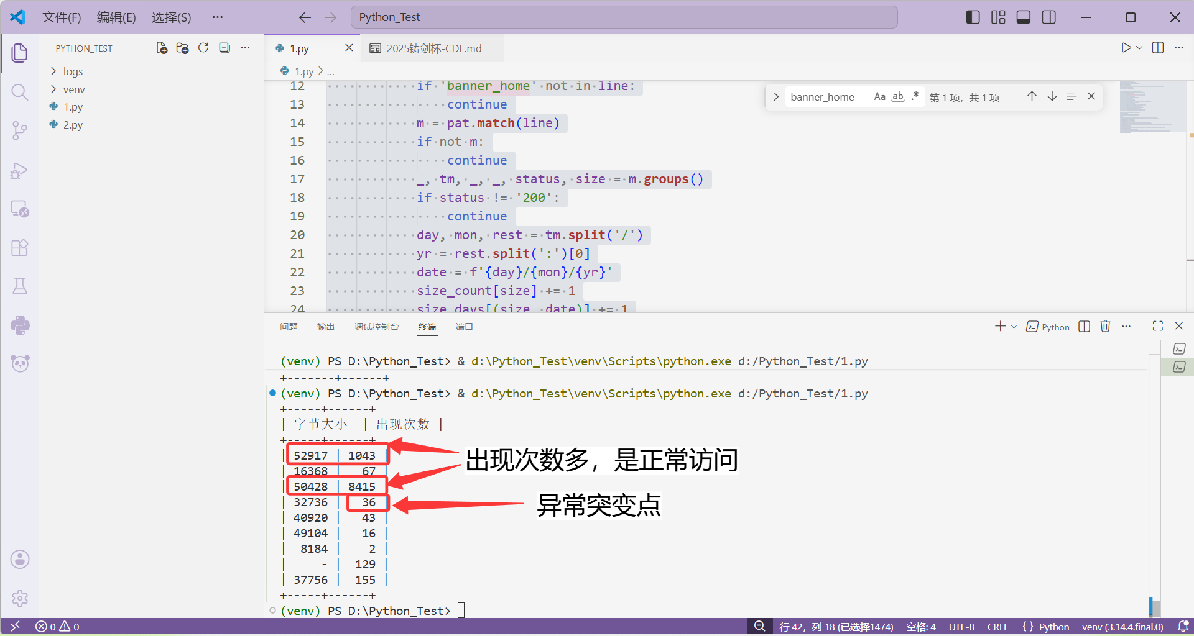Toggle Match Case in find widget
The image size is (1194, 636).
[x=879, y=96]
